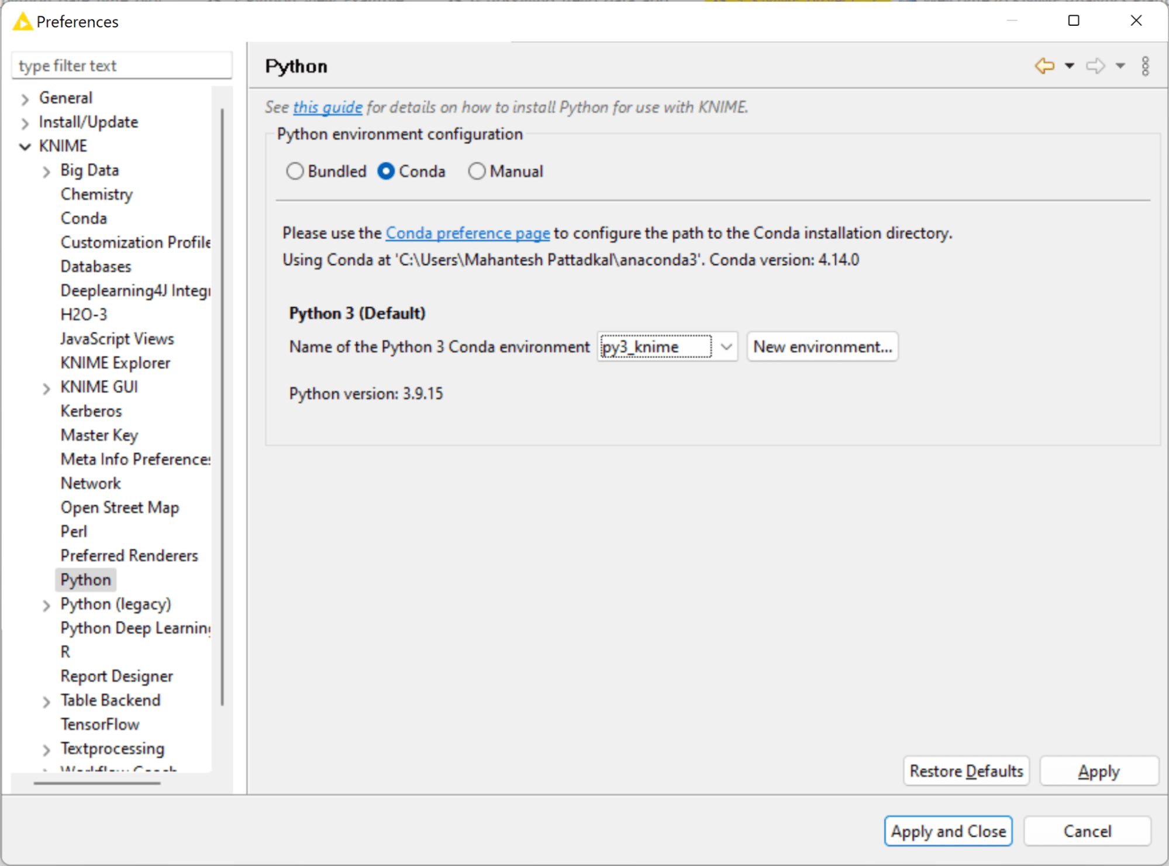Viewport: 1169px width, 866px height.
Task: Click the New environment button
Action: pos(822,346)
